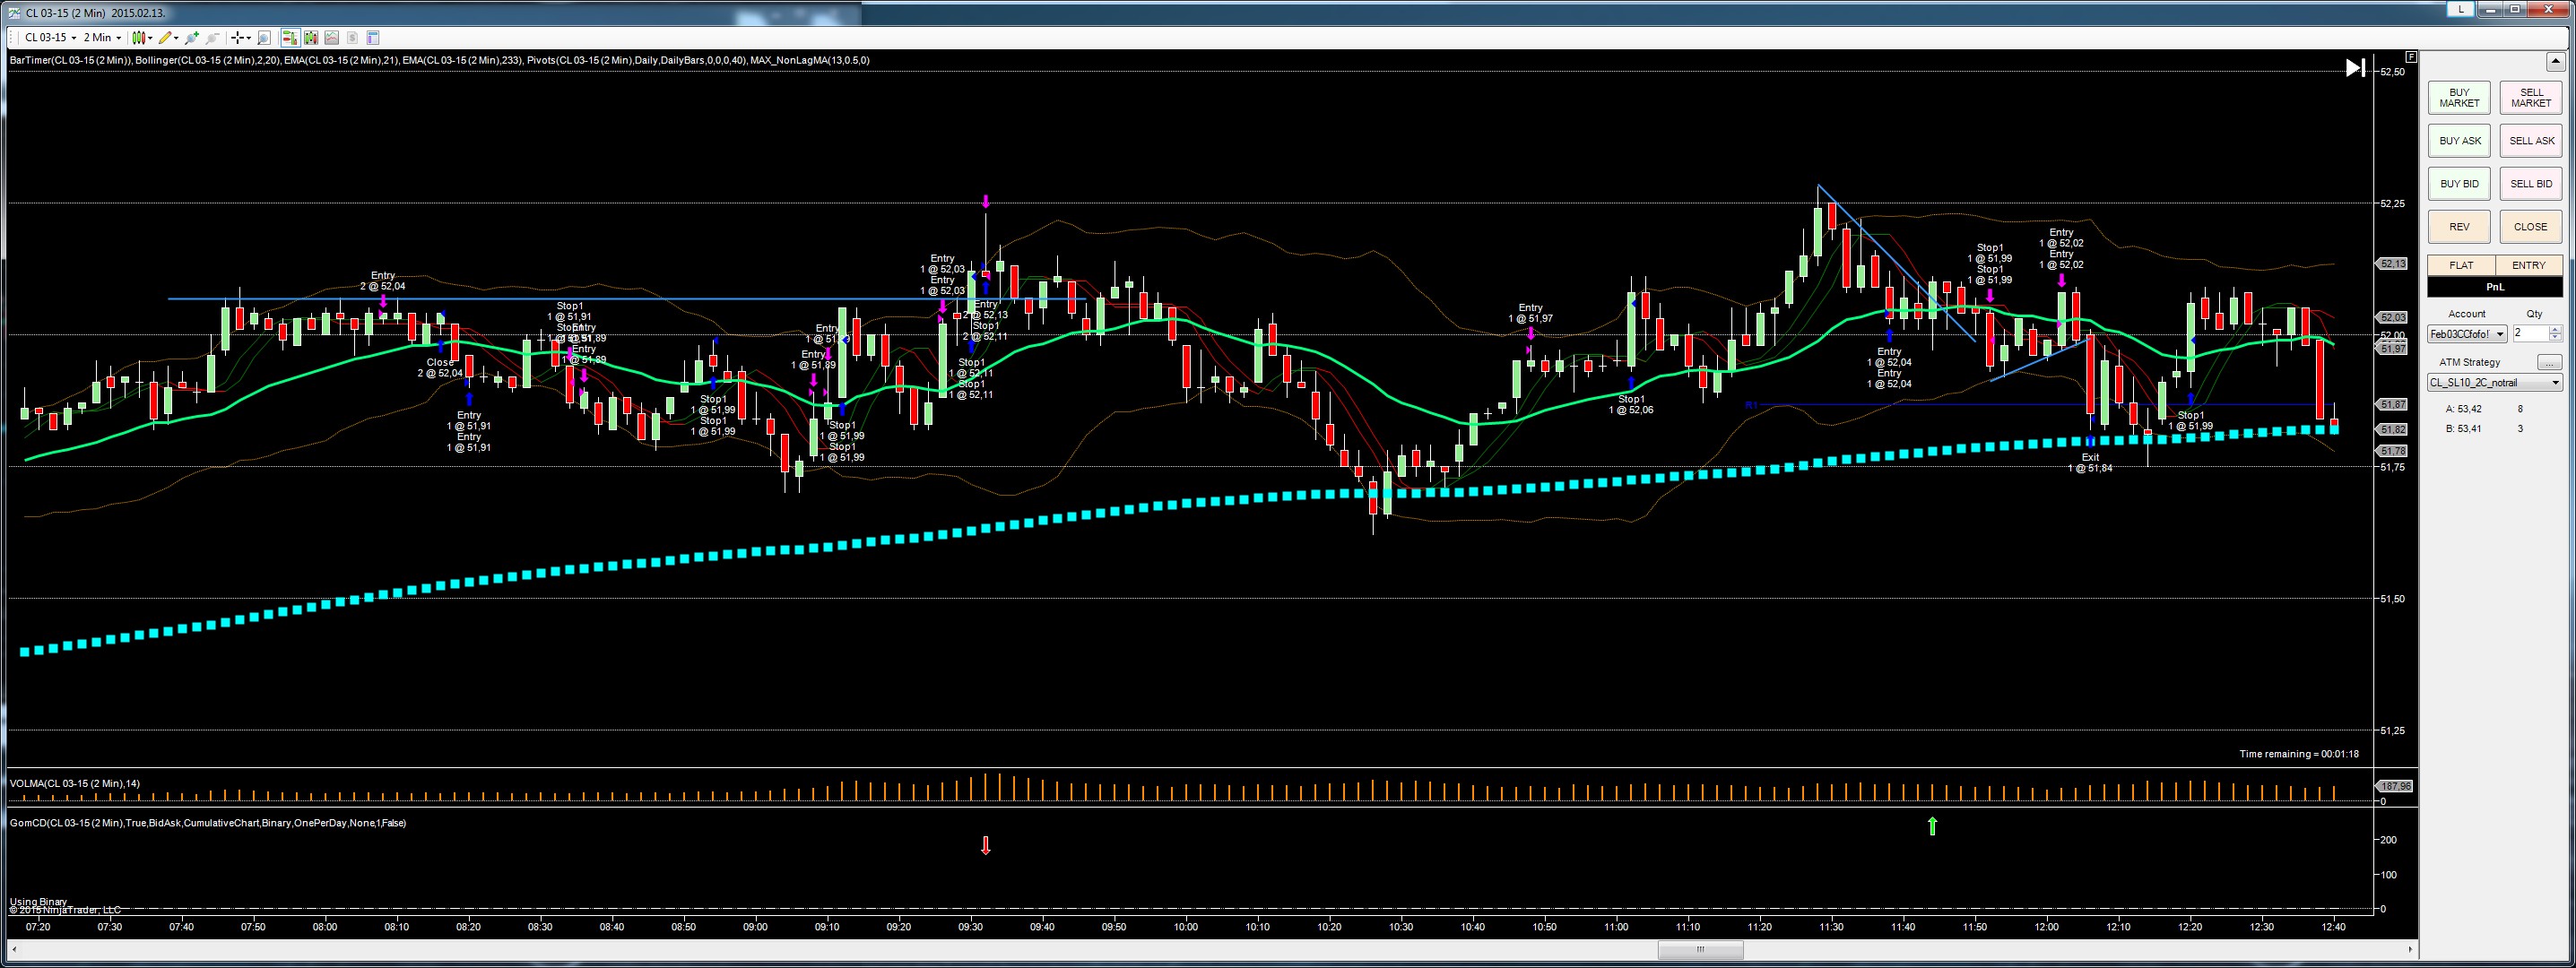Click the ENTRY price cell
2576x968 pixels.
(2529, 266)
